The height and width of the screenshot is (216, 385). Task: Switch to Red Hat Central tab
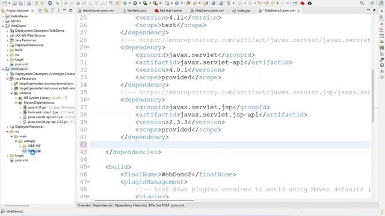168,11
